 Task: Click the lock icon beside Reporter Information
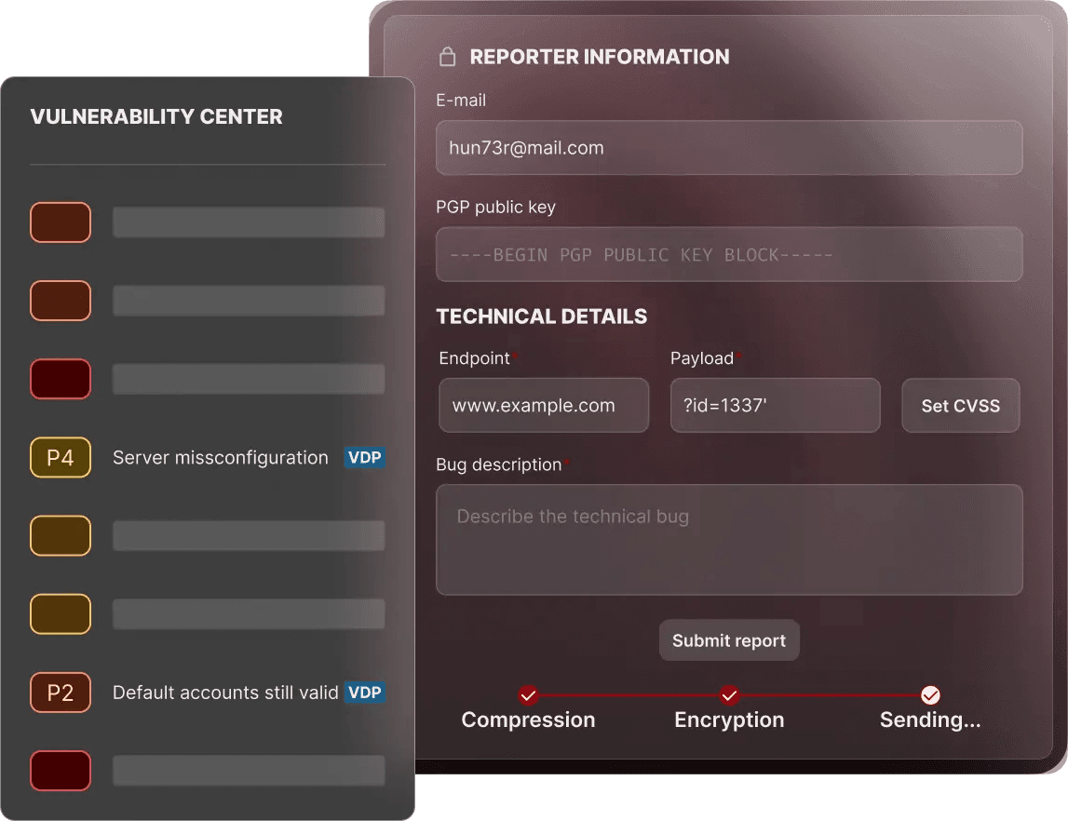tap(448, 56)
